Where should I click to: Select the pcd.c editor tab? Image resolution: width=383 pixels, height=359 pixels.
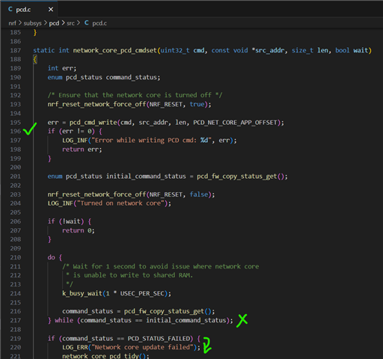(x=29, y=10)
